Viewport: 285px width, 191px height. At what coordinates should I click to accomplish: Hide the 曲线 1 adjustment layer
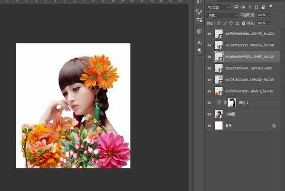point(209,102)
